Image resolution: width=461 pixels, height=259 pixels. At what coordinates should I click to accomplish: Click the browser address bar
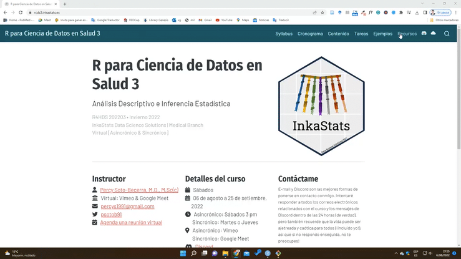click(x=156, y=12)
